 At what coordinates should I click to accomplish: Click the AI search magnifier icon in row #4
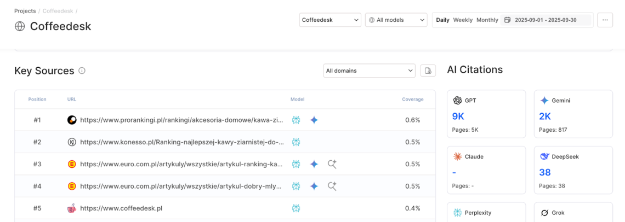tap(332, 186)
